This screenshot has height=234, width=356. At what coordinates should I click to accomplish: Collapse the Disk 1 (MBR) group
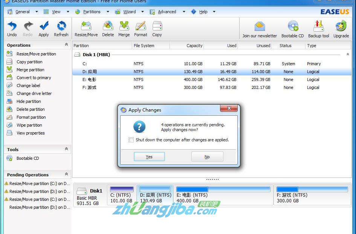point(347,55)
